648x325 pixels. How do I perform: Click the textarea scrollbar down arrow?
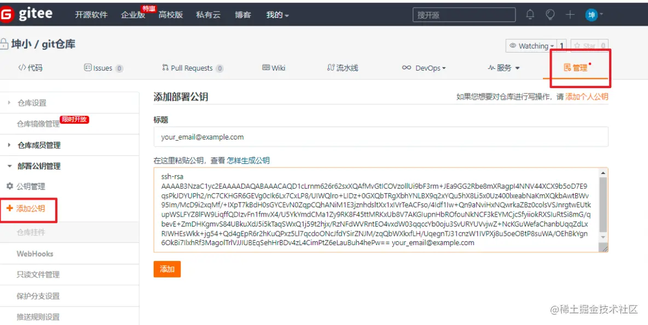(603, 237)
